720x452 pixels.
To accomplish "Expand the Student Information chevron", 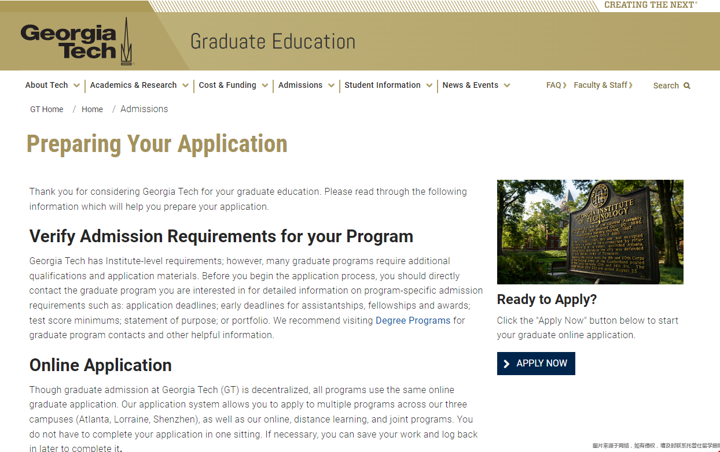I will (x=429, y=86).
